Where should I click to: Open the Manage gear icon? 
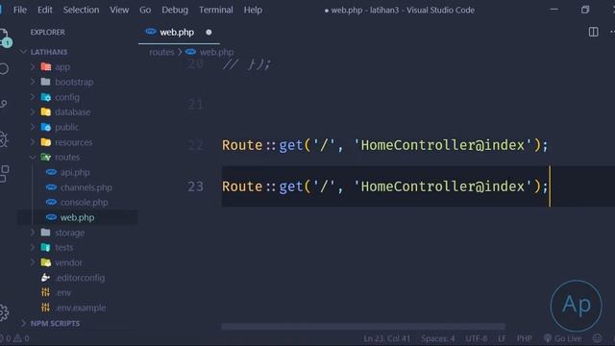(4, 312)
